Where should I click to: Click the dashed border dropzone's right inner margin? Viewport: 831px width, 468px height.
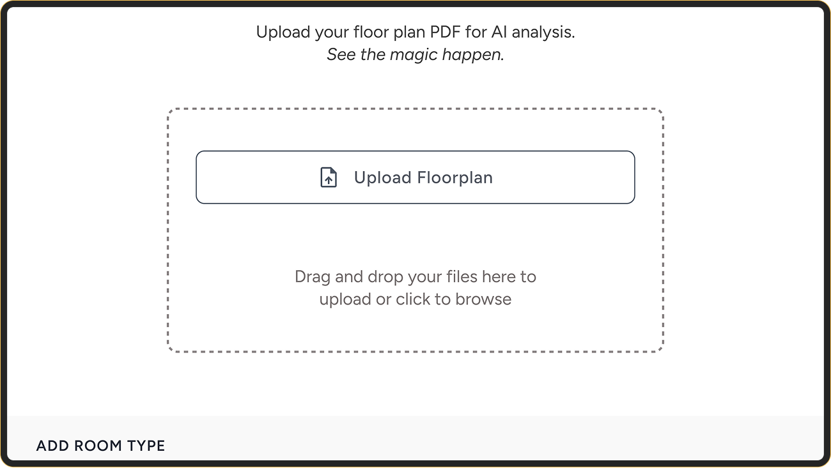[649, 255]
